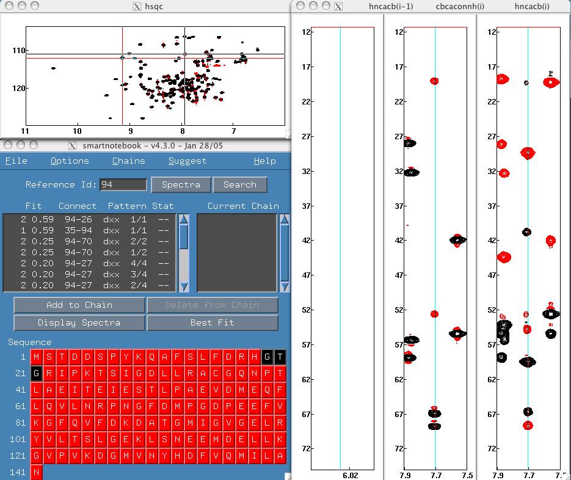Open the Suggest menu
Viewport: 571px width, 480px height.
pyautogui.click(x=187, y=161)
